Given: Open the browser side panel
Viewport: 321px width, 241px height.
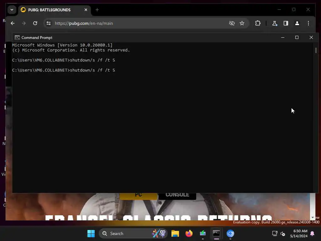Looking at the screenshot, I should coord(286,23).
